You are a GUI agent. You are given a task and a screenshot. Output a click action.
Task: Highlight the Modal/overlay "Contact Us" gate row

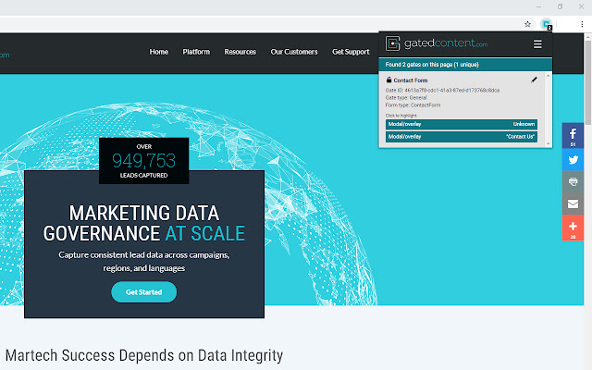[461, 136]
